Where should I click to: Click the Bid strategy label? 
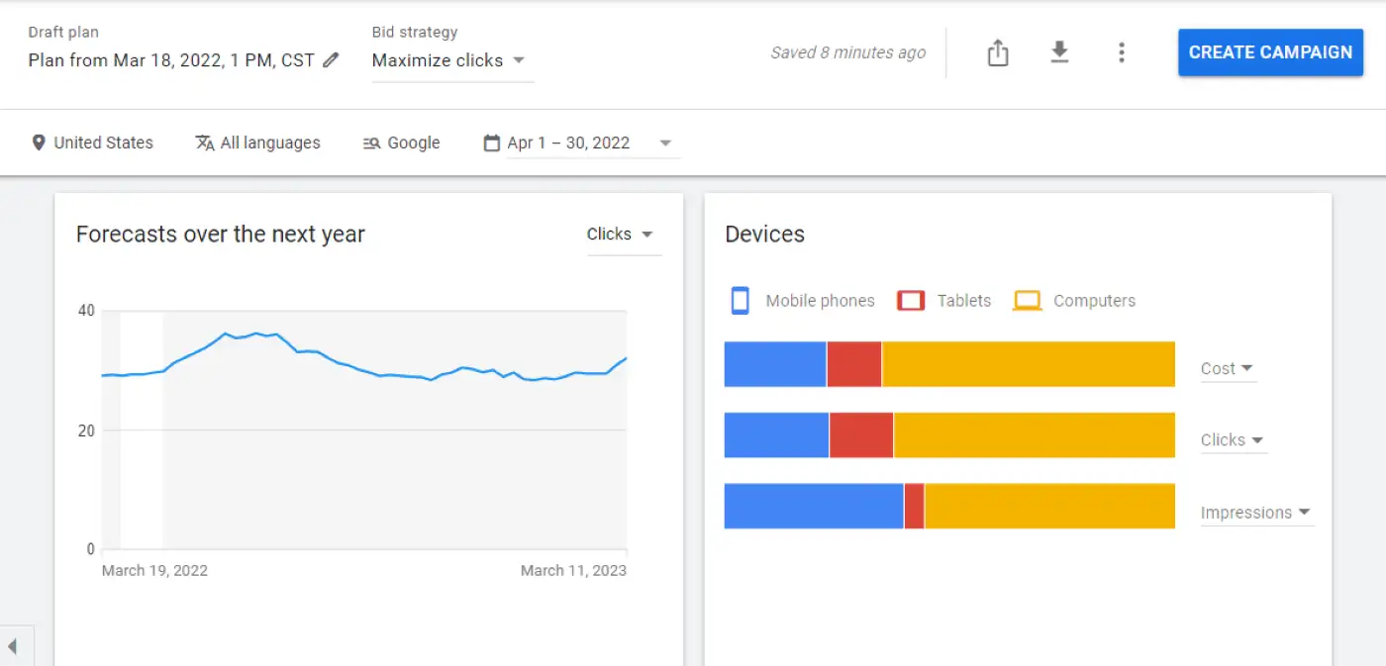[415, 33]
